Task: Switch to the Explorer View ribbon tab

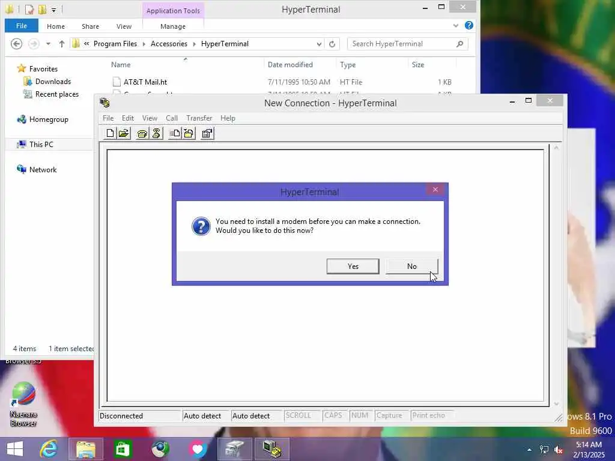Action: click(124, 26)
